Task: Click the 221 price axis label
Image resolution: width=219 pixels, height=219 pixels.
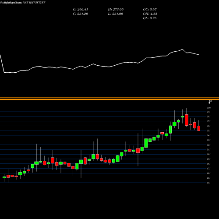Action: pyautogui.click(x=208, y=145)
